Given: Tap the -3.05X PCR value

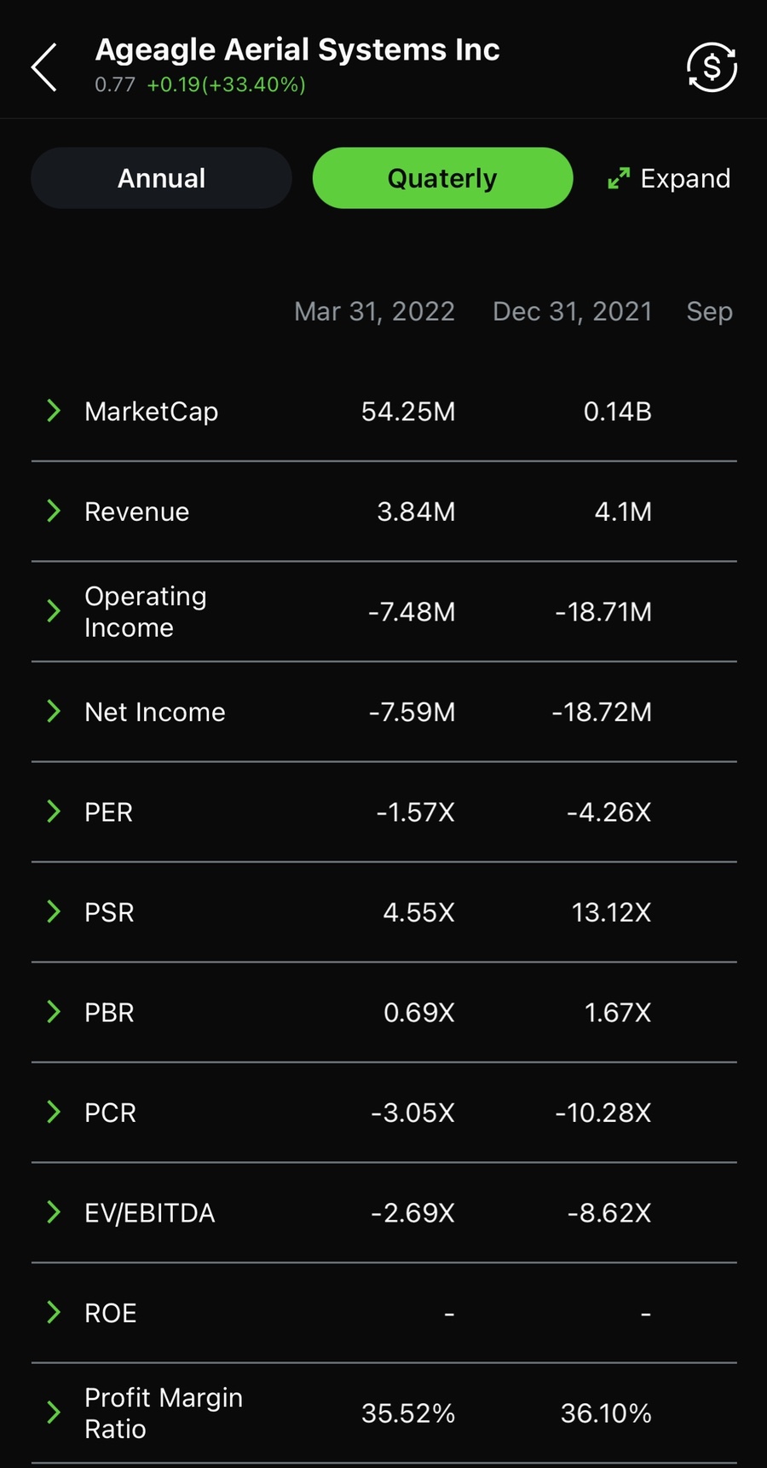Looking at the screenshot, I should [413, 1113].
